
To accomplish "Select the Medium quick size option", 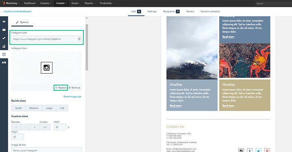I will [x=34, y=108].
